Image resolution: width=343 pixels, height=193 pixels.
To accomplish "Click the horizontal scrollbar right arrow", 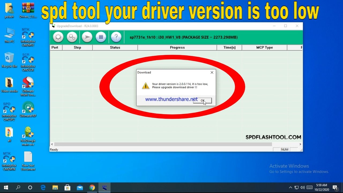I will tap(300, 144).
